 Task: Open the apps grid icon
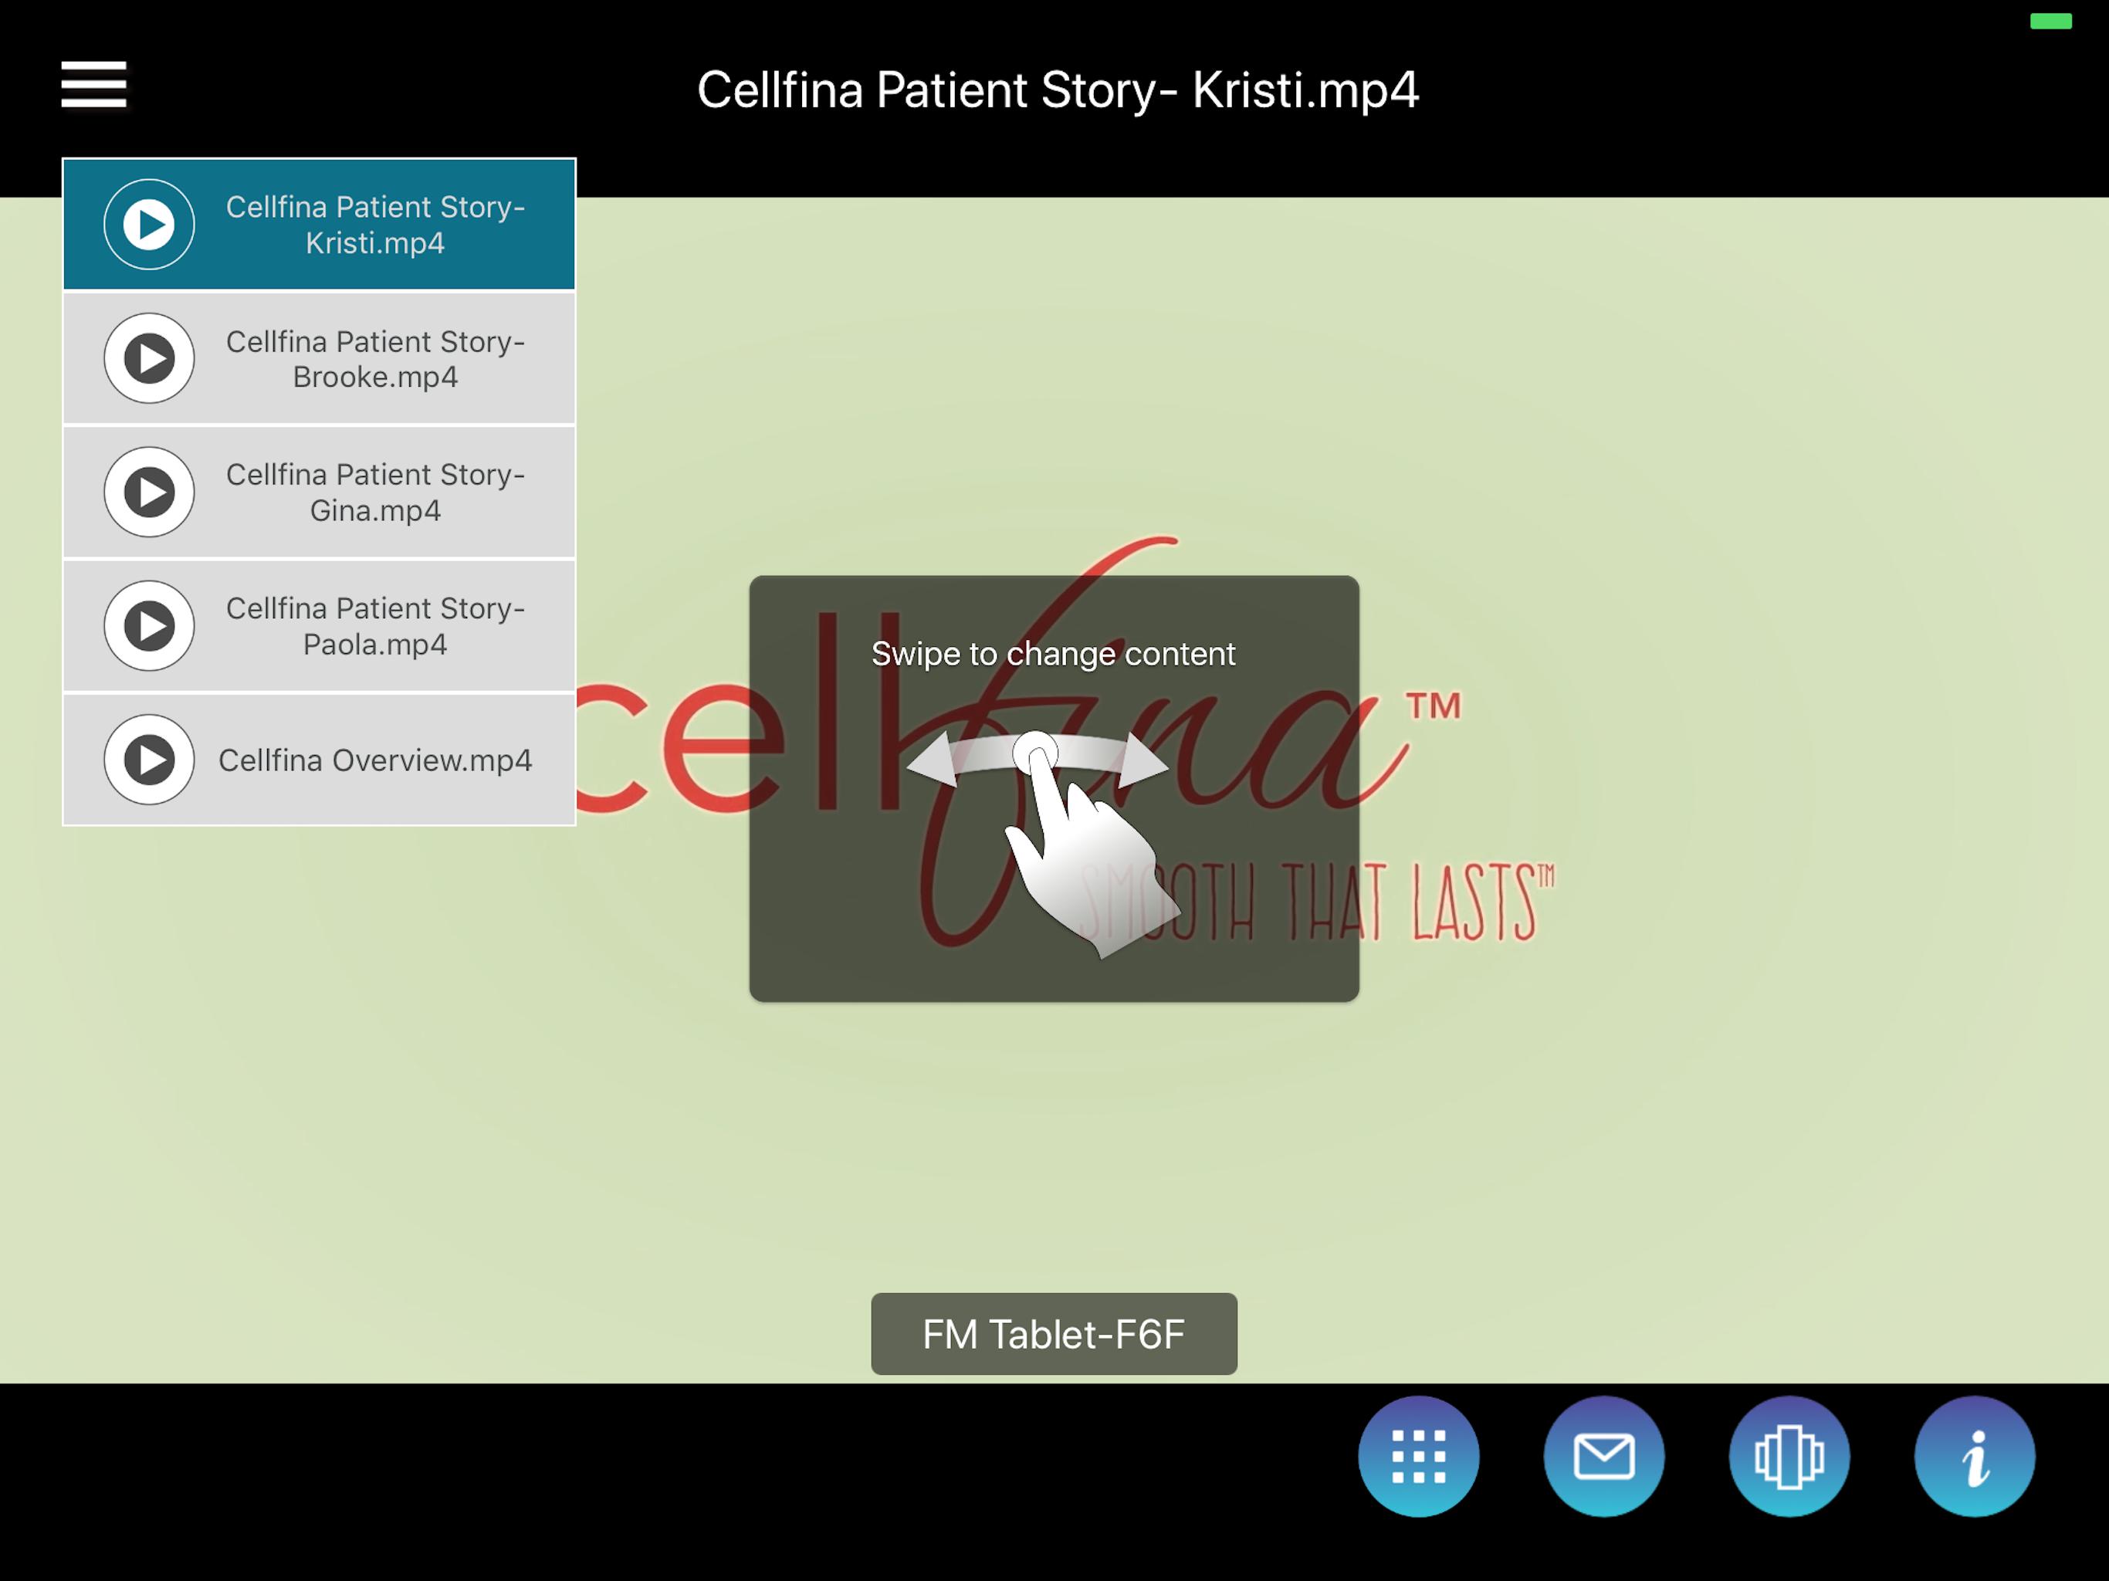click(x=1418, y=1455)
